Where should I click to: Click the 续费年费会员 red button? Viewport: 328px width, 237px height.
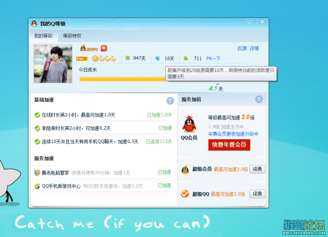(x=229, y=144)
